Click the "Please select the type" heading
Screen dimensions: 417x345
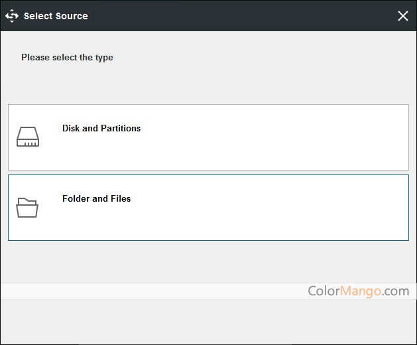[67, 58]
